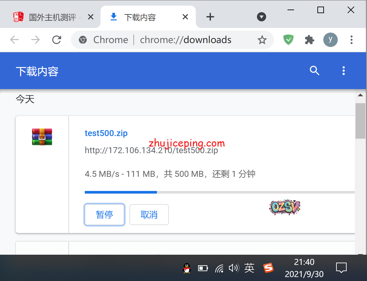The image size is (367, 281).
Task: Close the 下载内容 tab
Action: click(185, 17)
